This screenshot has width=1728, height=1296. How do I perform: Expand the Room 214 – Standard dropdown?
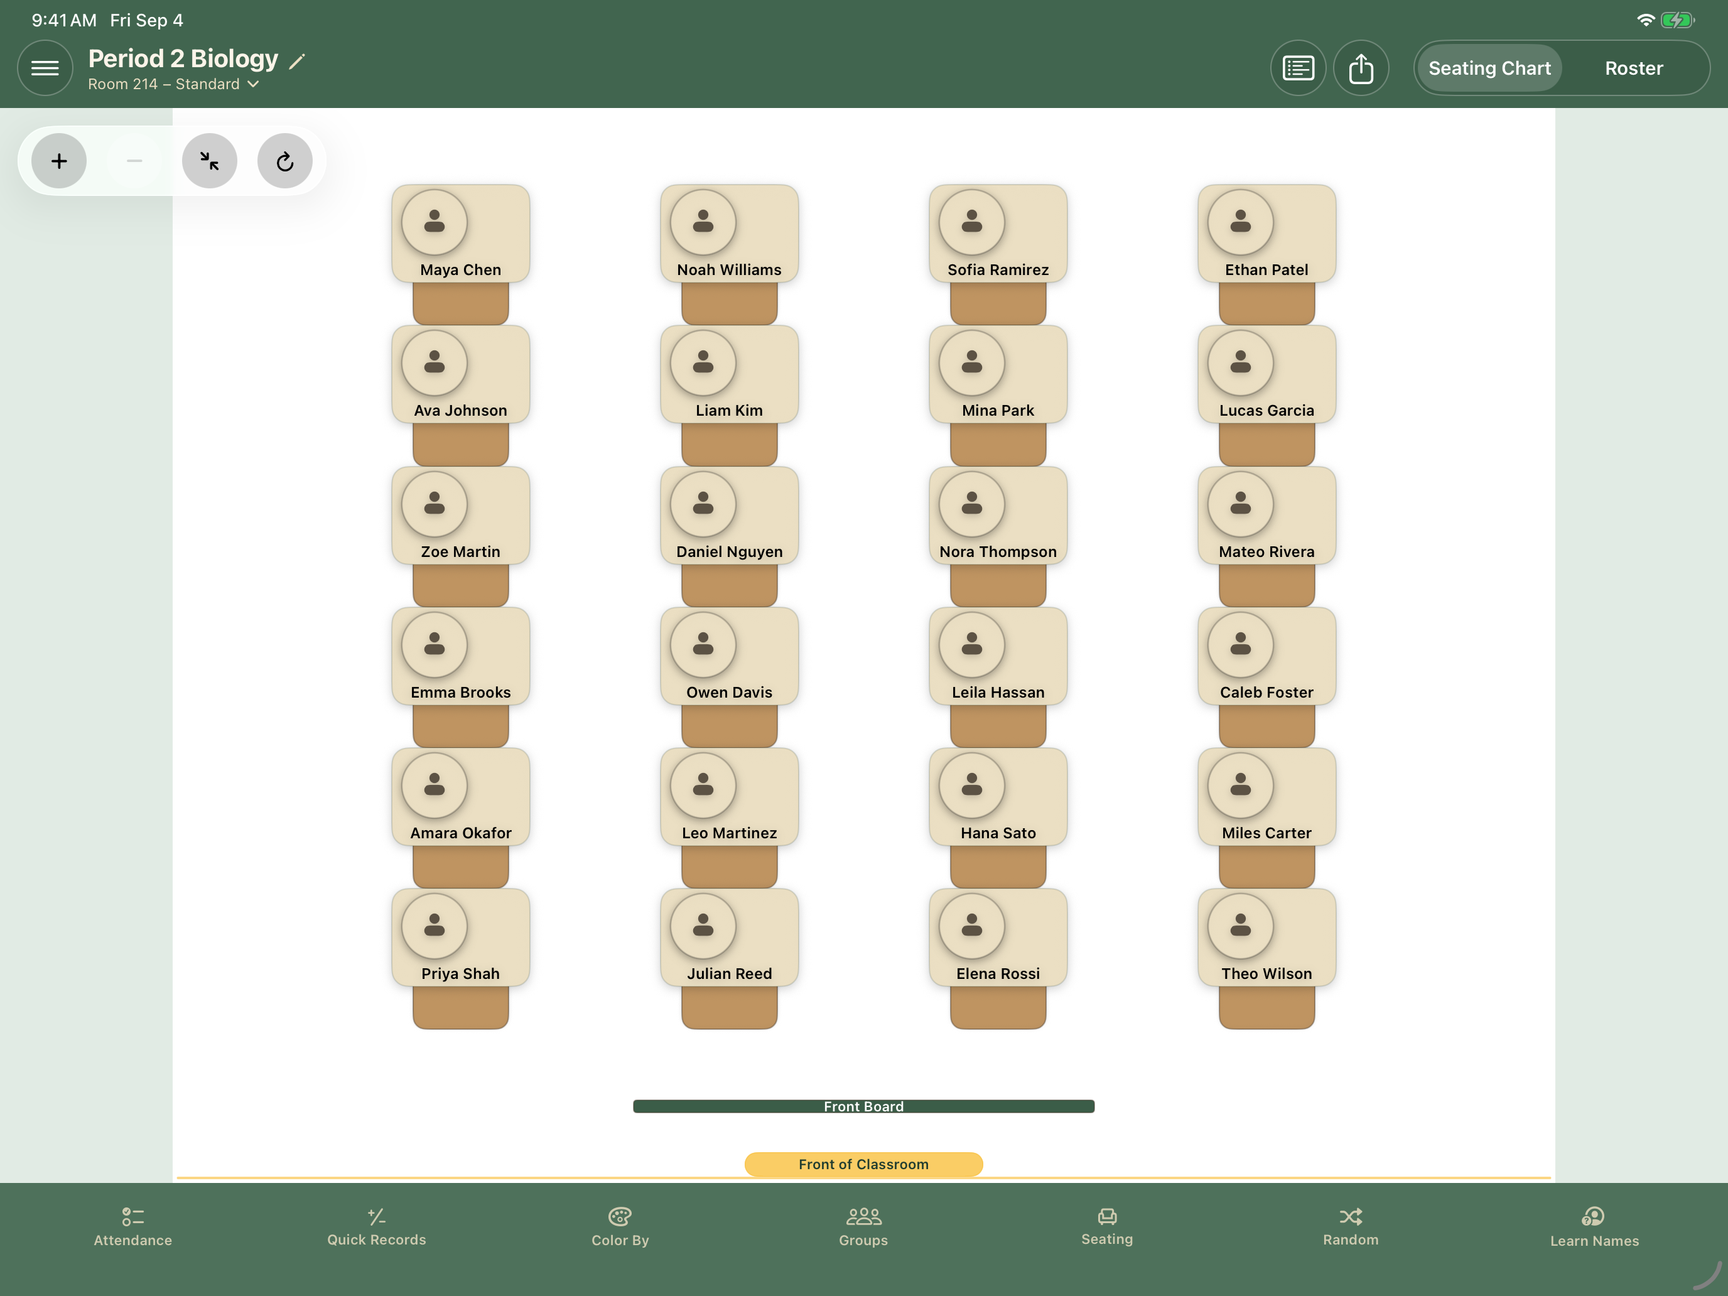173,84
